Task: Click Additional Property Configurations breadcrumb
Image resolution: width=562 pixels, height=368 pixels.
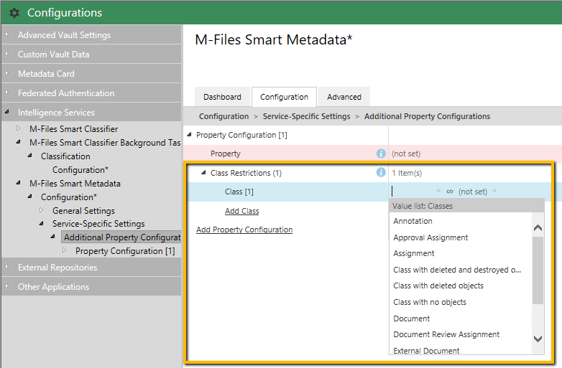Action: tap(427, 116)
